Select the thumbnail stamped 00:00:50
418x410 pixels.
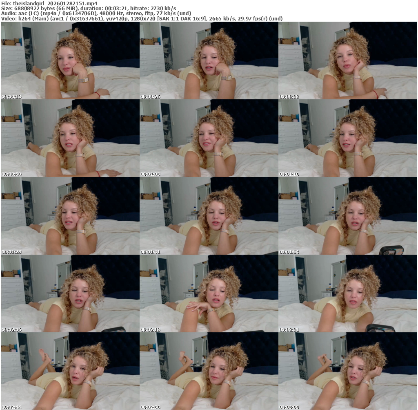(70, 138)
